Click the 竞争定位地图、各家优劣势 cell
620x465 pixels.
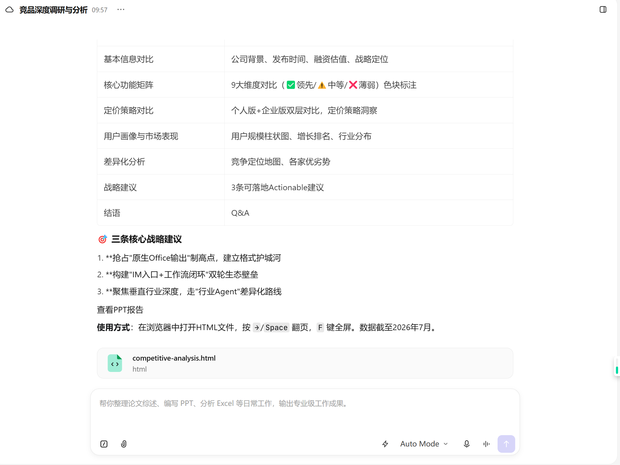point(369,162)
